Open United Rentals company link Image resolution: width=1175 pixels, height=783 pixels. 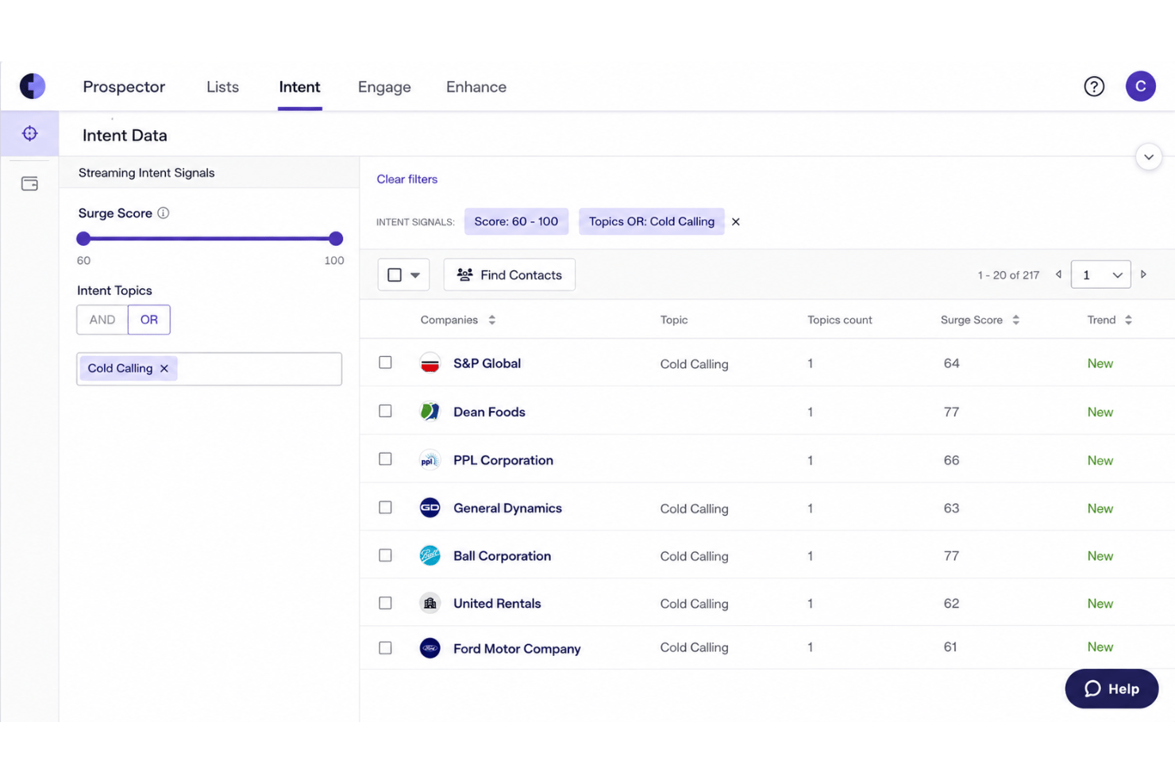click(x=497, y=604)
